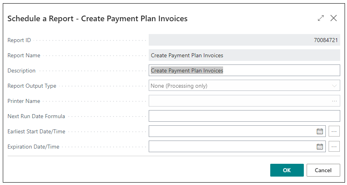The height and width of the screenshot is (185, 347).
Task: Click the Printer Name field
Action: [x=244, y=101]
